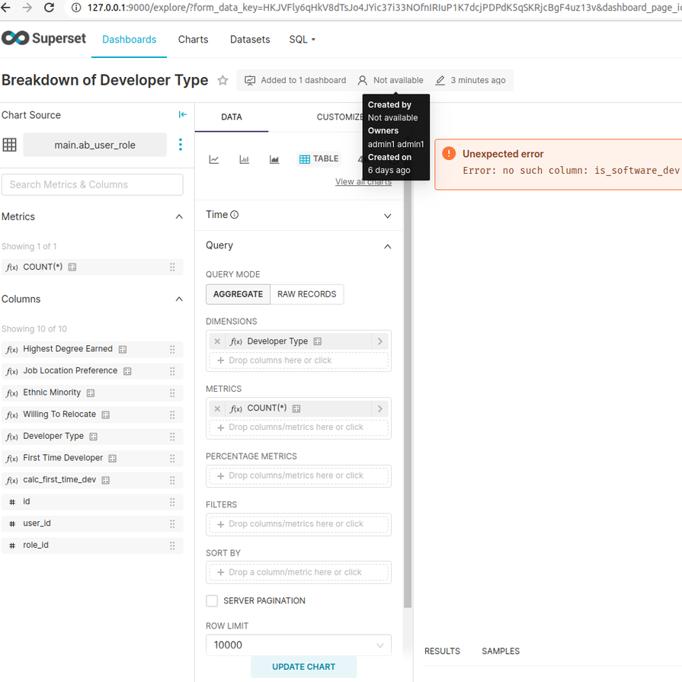Screen dimensions: 682x682
Task: Click info icon next to calc_first_time_dev
Action: pos(106,480)
